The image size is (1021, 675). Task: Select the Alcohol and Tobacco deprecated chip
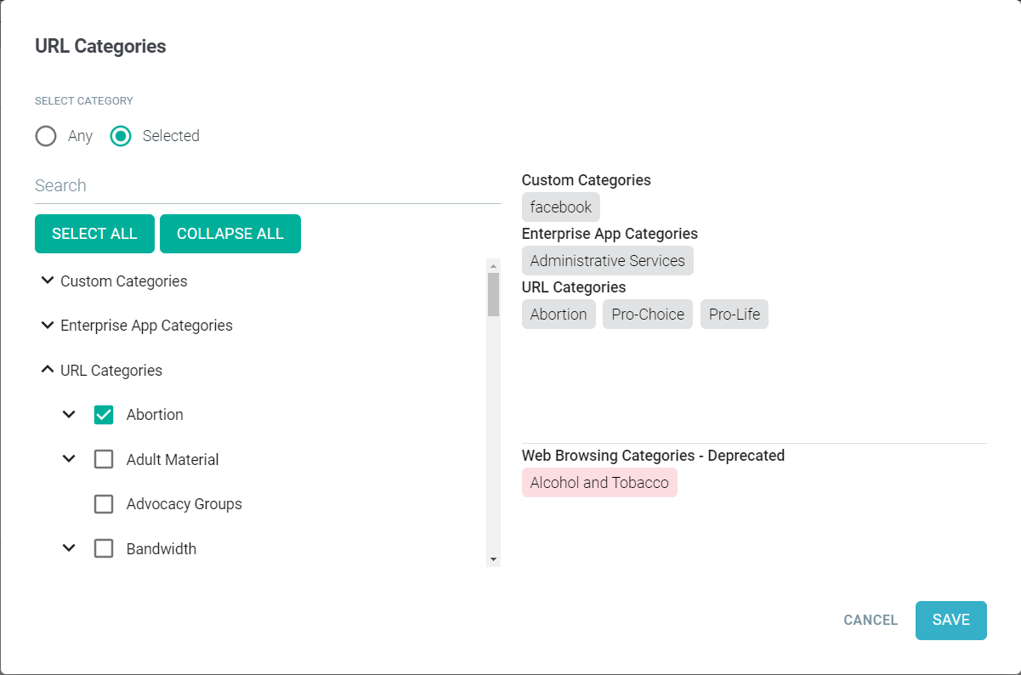(599, 482)
